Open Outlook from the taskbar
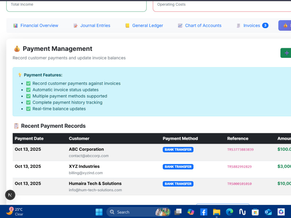 (268, 212)
